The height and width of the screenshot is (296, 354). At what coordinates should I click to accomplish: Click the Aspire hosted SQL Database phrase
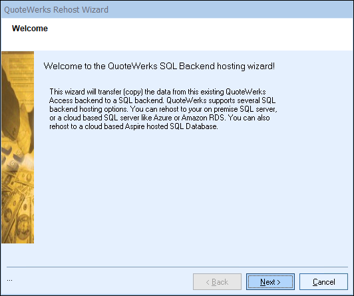tap(171, 126)
